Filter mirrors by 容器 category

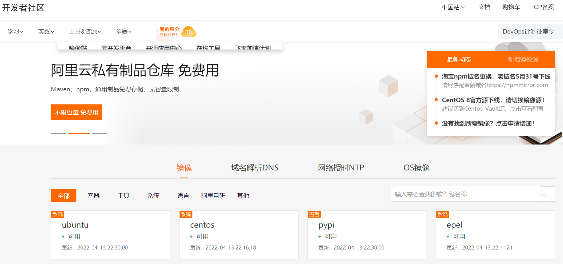[94, 195]
